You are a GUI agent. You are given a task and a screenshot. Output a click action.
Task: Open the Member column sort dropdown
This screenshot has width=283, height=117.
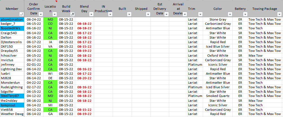pyautogui.click(x=21, y=14)
